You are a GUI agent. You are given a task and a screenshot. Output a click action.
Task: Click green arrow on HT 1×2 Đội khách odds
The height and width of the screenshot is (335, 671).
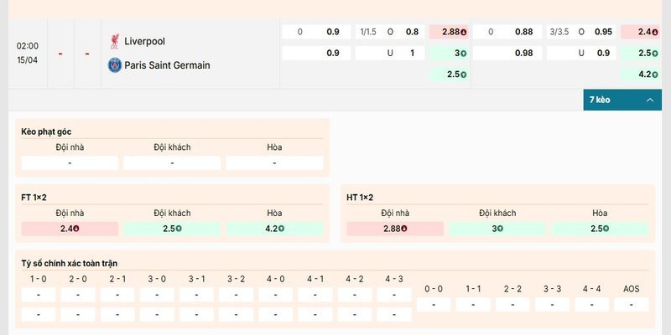(500, 229)
